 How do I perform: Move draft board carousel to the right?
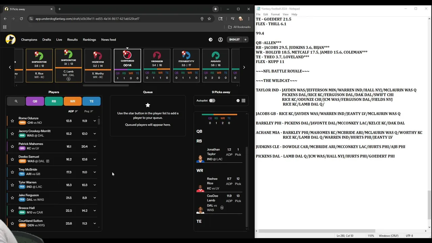244,67
